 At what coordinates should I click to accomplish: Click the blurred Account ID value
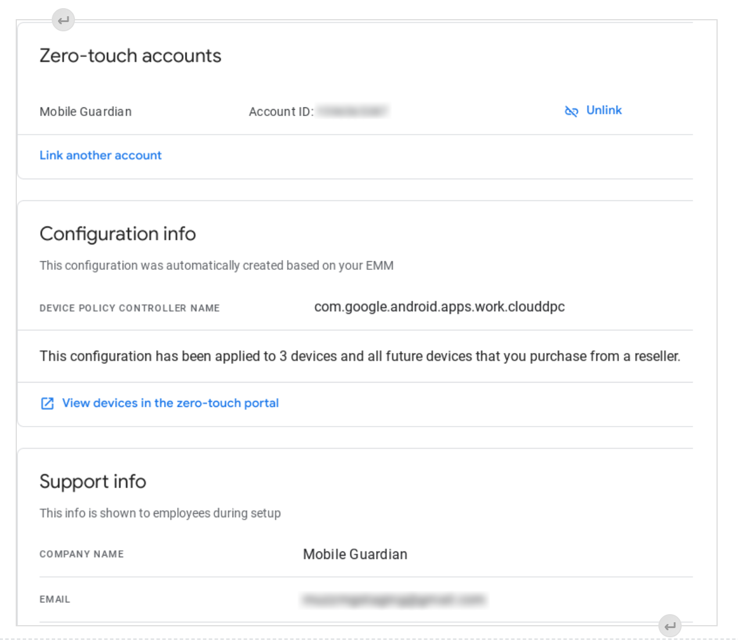point(353,111)
